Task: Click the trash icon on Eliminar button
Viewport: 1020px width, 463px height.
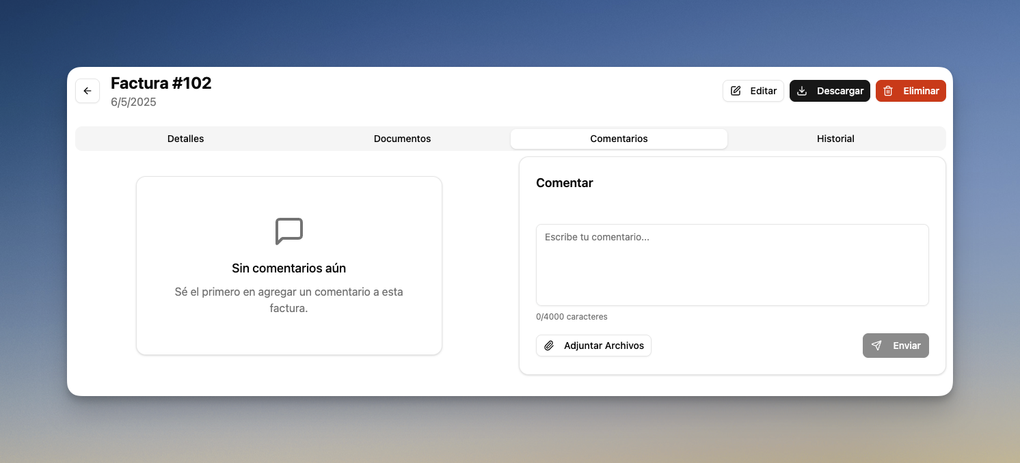Action: click(x=889, y=90)
